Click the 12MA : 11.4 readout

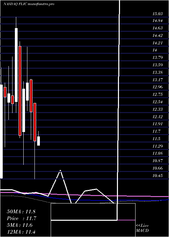click(x=21, y=232)
